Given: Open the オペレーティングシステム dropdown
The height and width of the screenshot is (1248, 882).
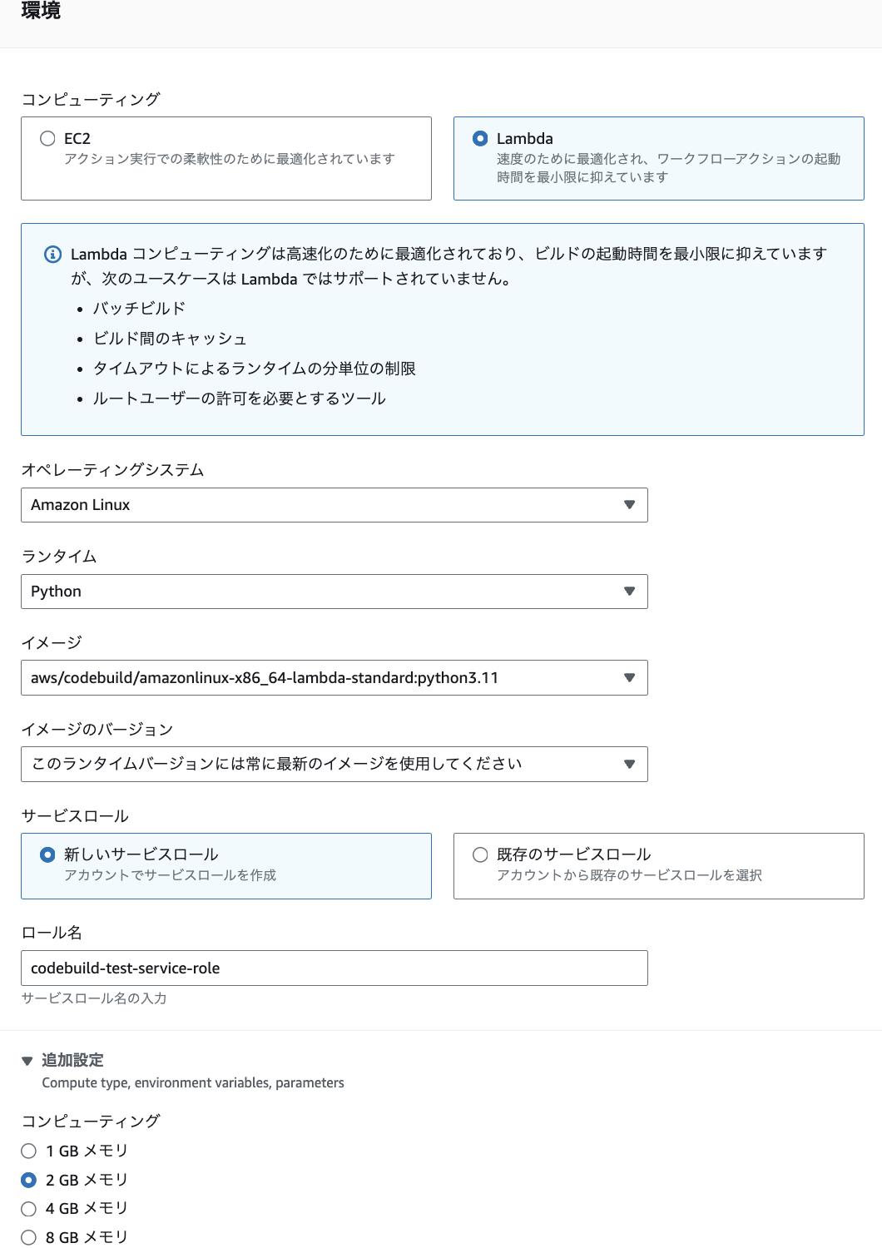Looking at the screenshot, I should (x=333, y=504).
